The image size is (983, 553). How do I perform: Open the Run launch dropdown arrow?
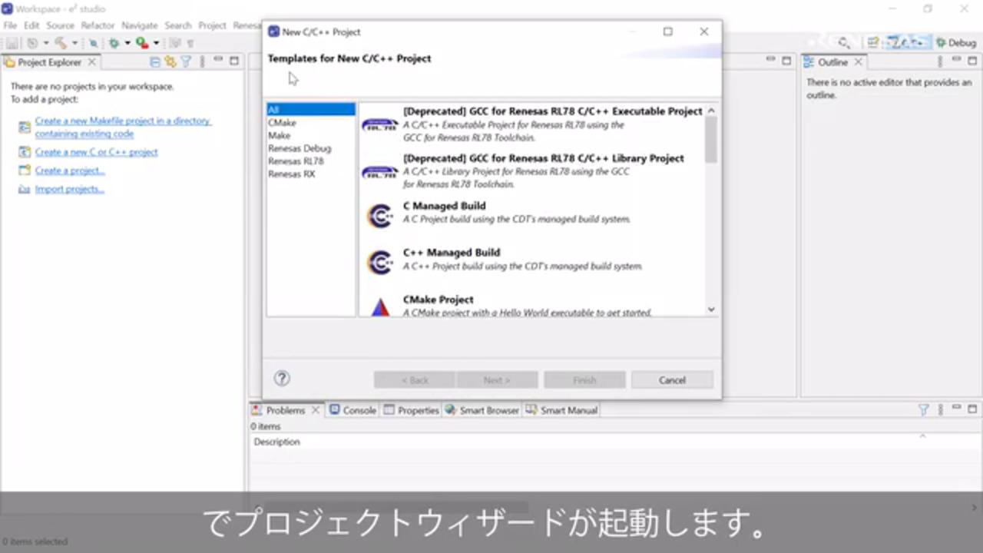click(156, 43)
